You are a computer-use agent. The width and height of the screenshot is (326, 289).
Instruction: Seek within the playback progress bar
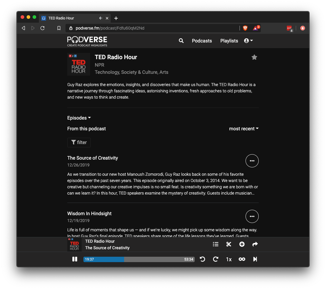click(x=139, y=259)
